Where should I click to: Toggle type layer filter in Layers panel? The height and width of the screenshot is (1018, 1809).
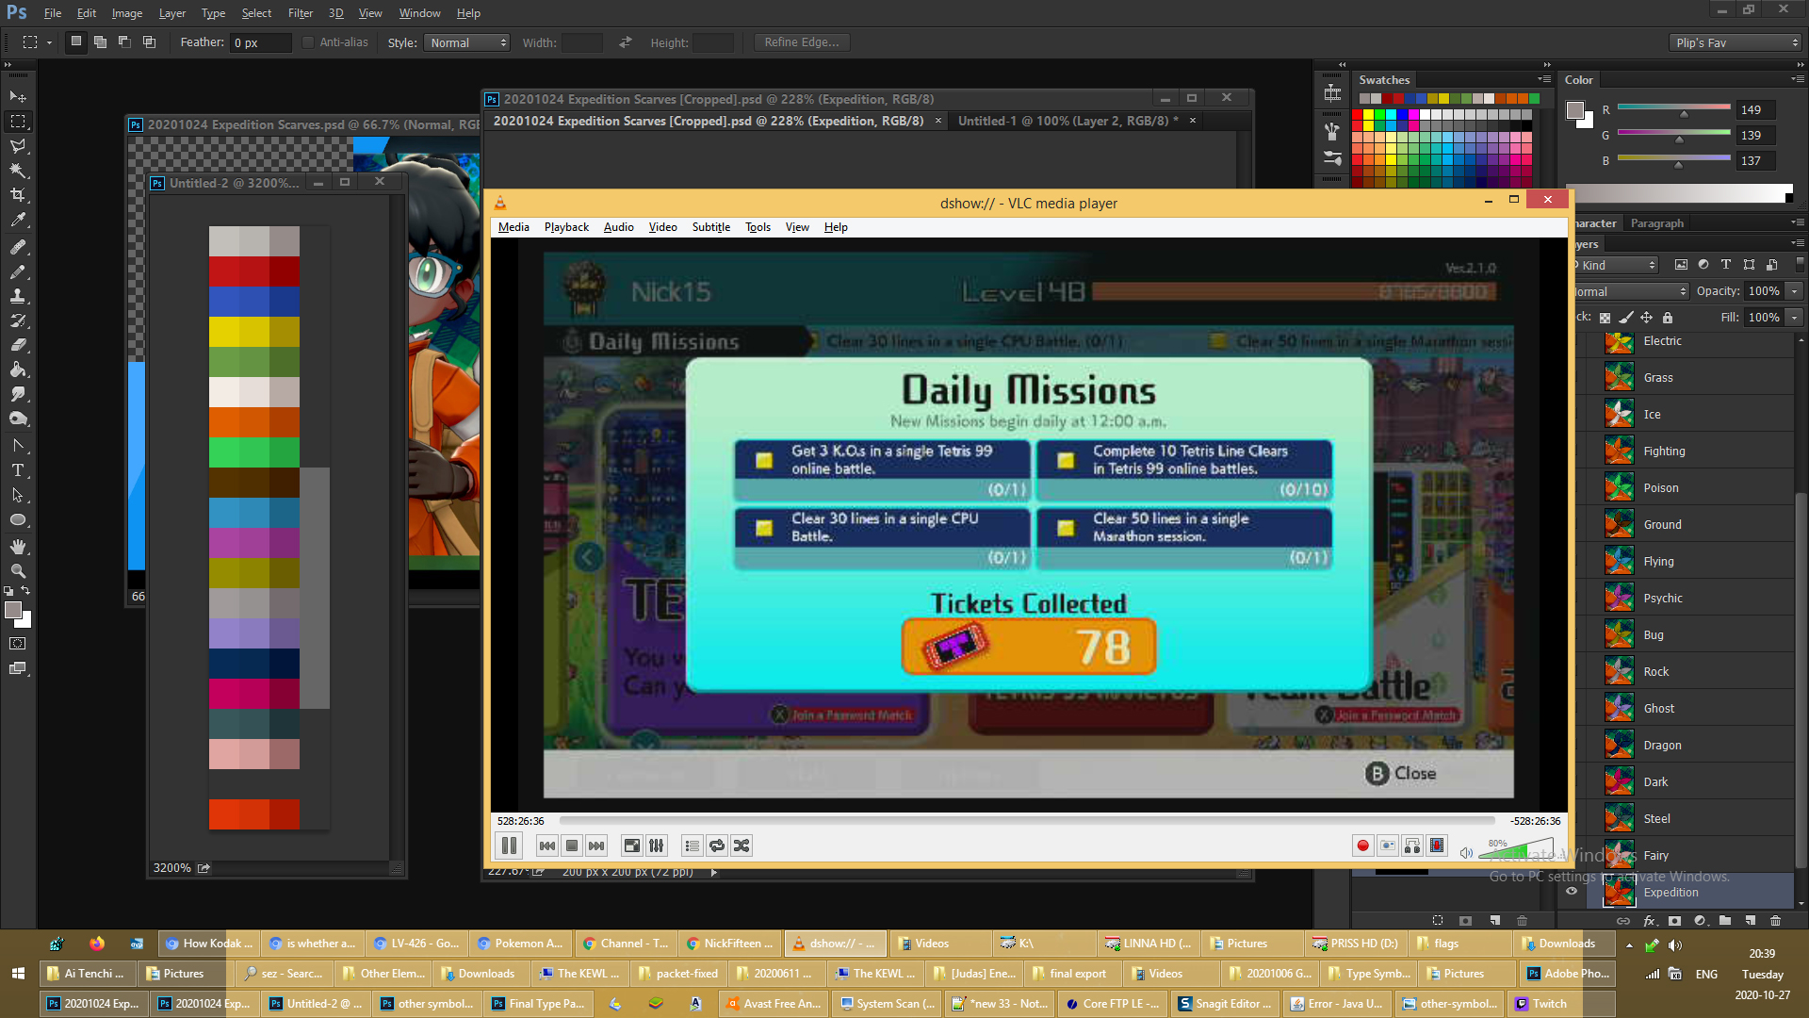tap(1726, 265)
